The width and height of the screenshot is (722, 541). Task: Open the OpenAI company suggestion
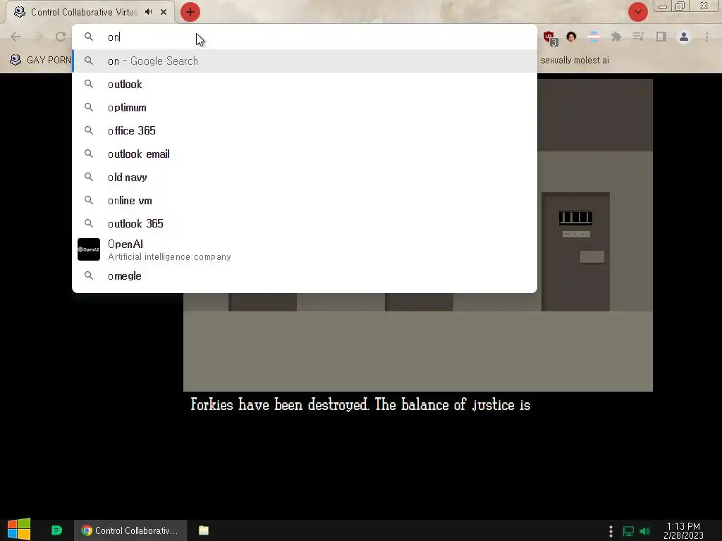305,249
